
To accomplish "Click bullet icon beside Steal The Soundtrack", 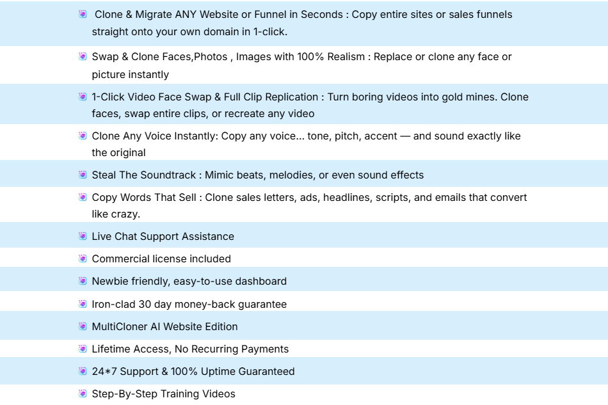I will tap(83, 175).
